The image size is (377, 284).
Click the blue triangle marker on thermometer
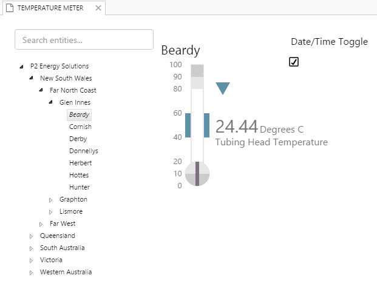pyautogui.click(x=223, y=88)
